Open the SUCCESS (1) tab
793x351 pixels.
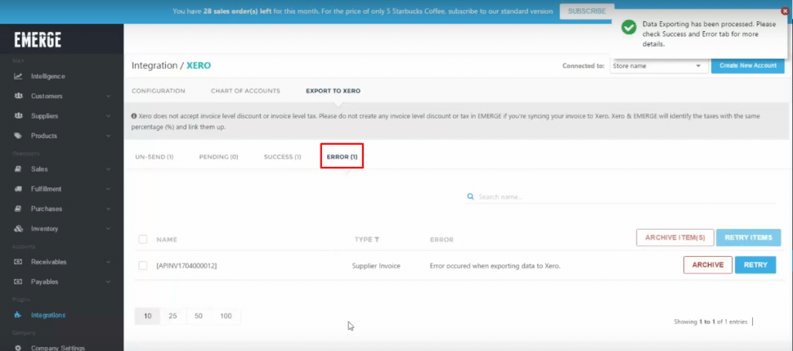click(283, 157)
